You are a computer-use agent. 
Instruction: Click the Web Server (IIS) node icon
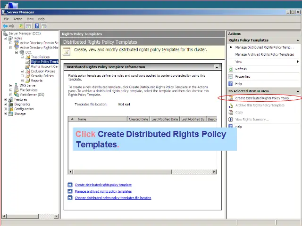point(17,95)
